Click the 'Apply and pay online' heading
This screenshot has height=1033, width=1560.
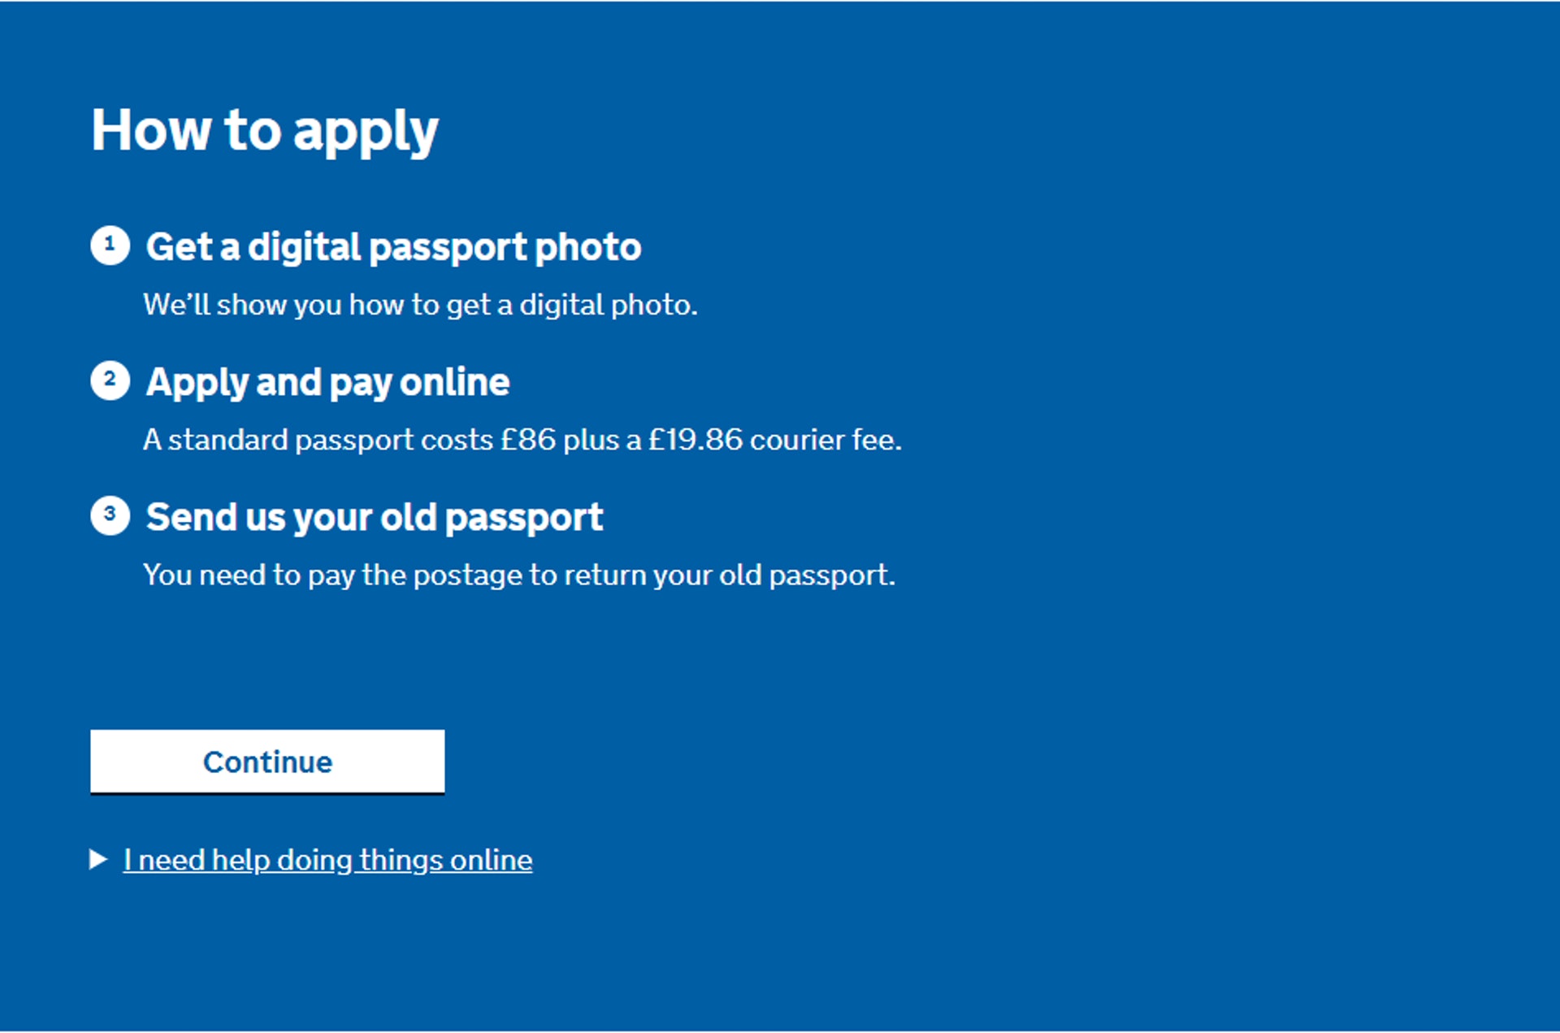pos(327,382)
